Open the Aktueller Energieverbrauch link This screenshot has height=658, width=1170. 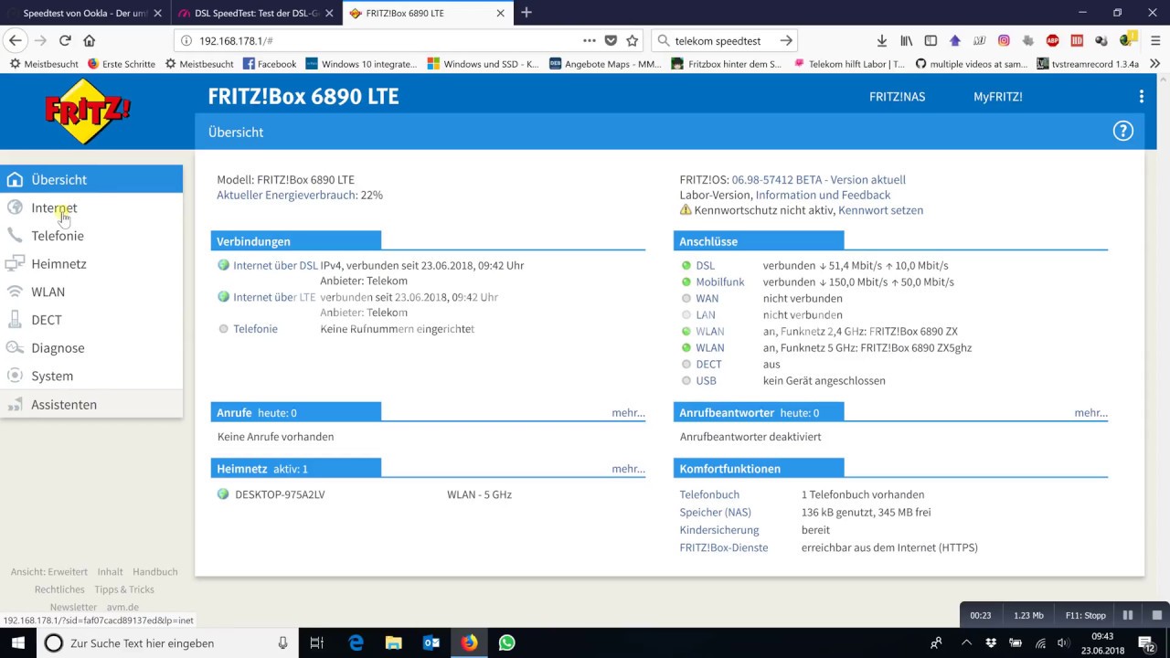(x=287, y=195)
